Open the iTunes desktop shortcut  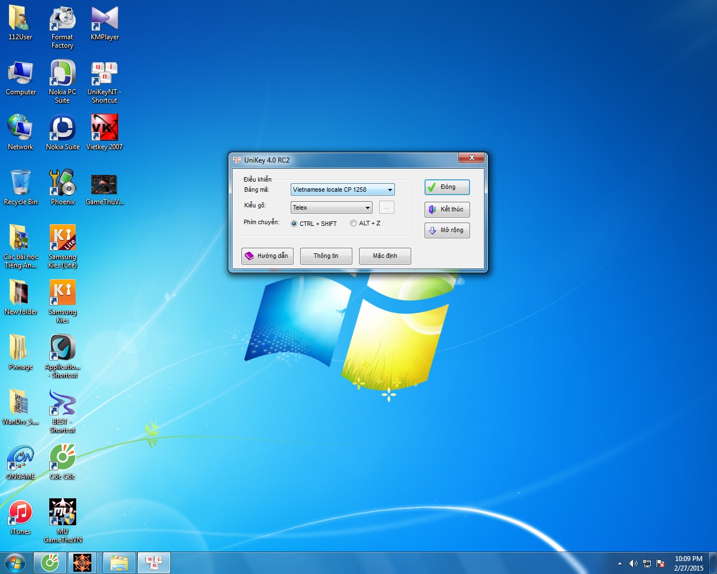(21, 517)
